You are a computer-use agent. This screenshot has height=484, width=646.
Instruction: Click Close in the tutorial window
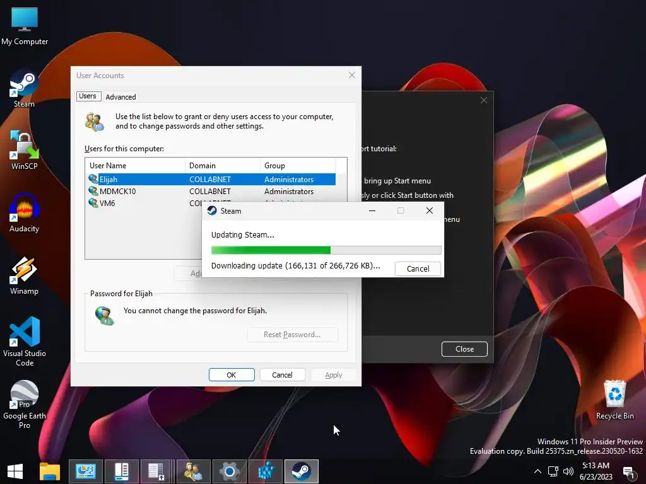pyautogui.click(x=464, y=349)
